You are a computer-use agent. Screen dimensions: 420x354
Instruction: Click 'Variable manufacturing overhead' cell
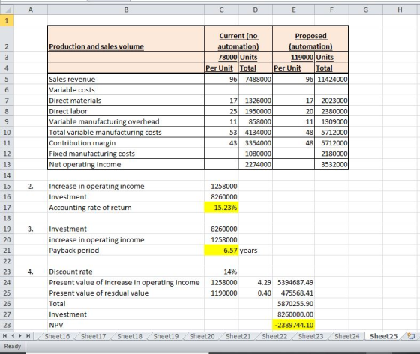(x=126, y=121)
